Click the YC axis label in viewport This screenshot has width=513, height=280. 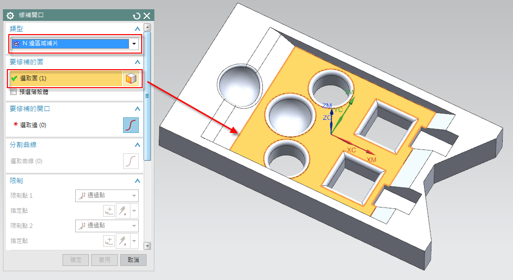tap(339, 110)
